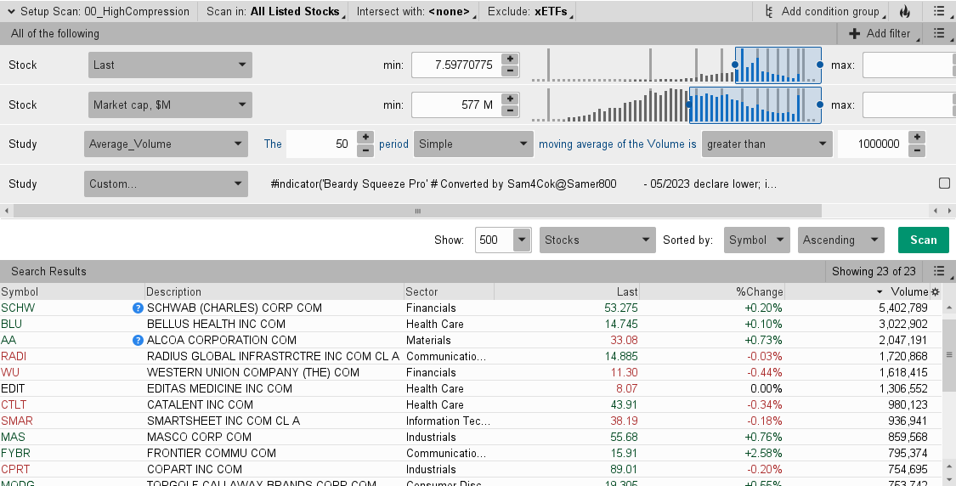The height and width of the screenshot is (486, 956).
Task: Click the Last min value field
Action: pos(456,65)
